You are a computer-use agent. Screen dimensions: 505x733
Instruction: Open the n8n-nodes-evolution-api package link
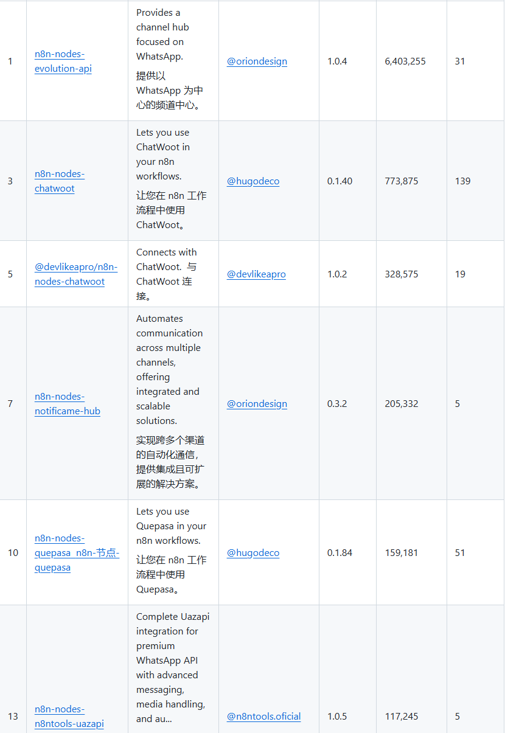pyautogui.click(x=63, y=61)
